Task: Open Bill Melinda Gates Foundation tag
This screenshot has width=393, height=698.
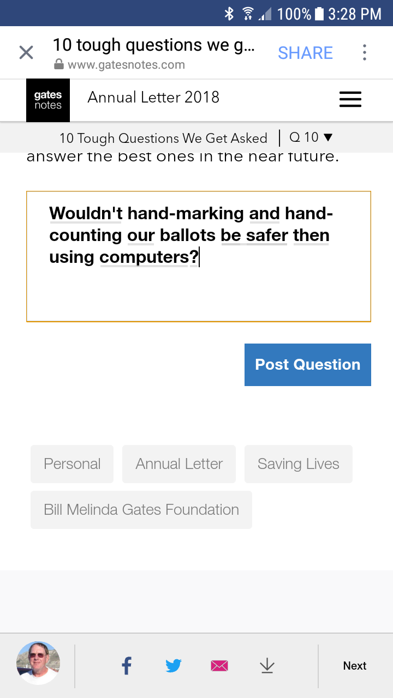Action: [x=141, y=510]
